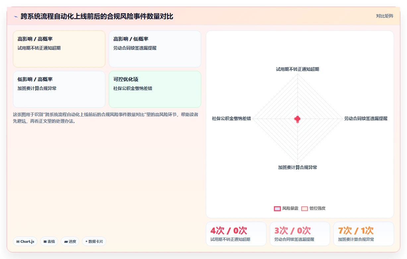Screen dimensions: 407x259
Task: Click the chart title about 合规风险事件数量对比
Action: click(x=97, y=16)
